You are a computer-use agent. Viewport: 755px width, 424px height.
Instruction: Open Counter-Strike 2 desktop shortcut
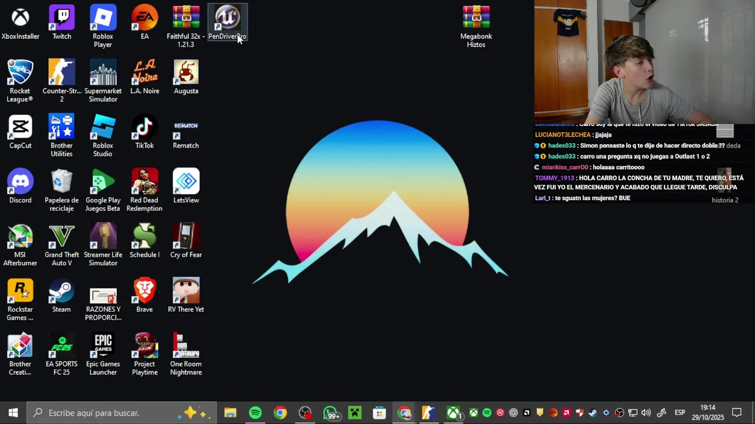61,81
